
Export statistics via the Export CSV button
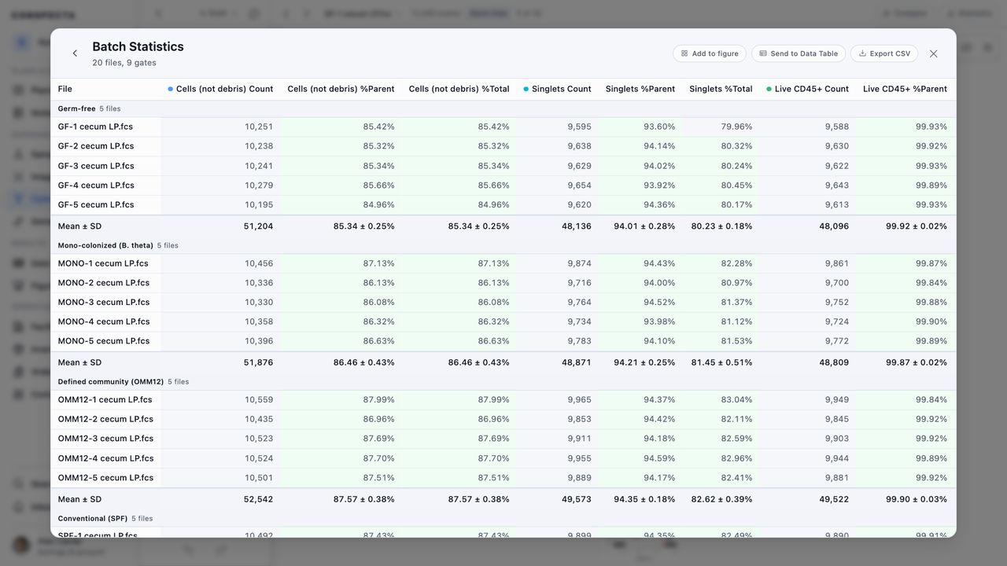coord(884,53)
